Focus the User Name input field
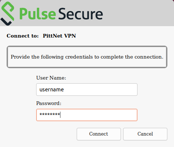 point(87,90)
